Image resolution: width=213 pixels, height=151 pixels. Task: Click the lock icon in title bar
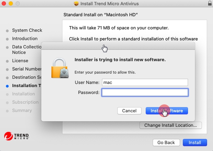(210, 3)
